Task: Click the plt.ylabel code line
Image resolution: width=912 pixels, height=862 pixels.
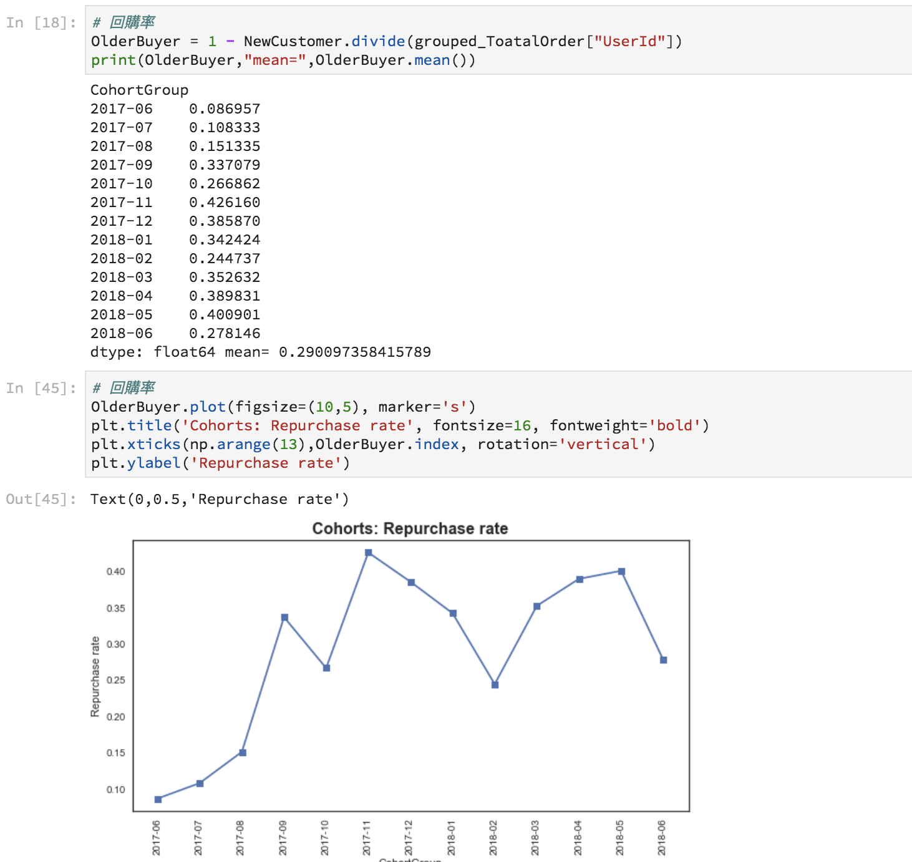Action: 220,463
